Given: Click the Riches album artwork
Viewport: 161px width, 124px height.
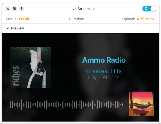Looking at the screenshot, I should click(31, 67).
